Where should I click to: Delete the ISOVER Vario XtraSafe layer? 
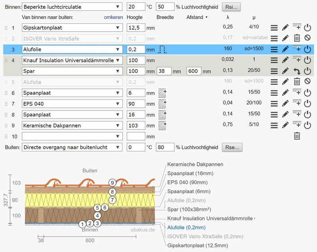point(297,38)
